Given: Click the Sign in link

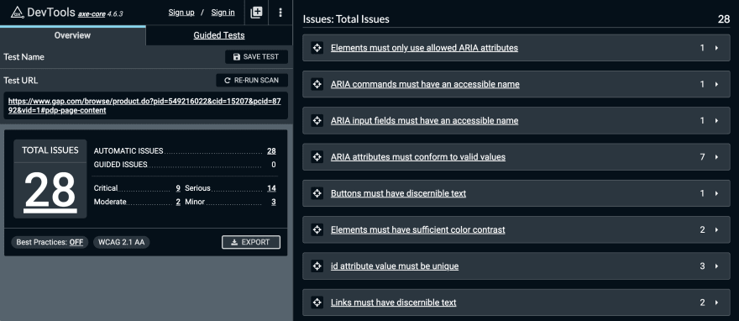Looking at the screenshot, I should coord(223,13).
